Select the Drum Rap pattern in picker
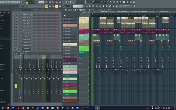Image resolution: width=176 pixels, height=110 pixels. 70,44
